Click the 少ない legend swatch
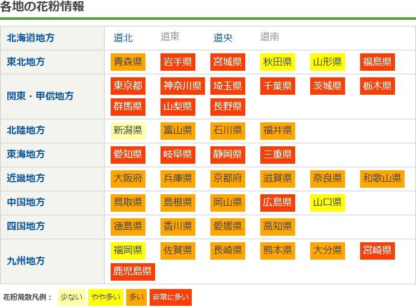The width and height of the screenshot is (416, 307). (71, 297)
